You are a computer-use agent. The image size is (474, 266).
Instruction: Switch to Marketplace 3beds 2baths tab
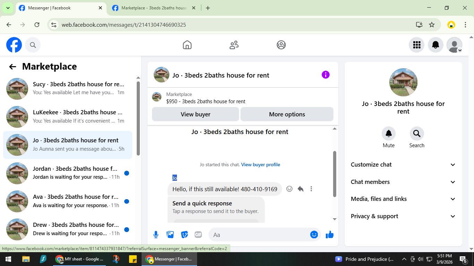pyautogui.click(x=154, y=8)
